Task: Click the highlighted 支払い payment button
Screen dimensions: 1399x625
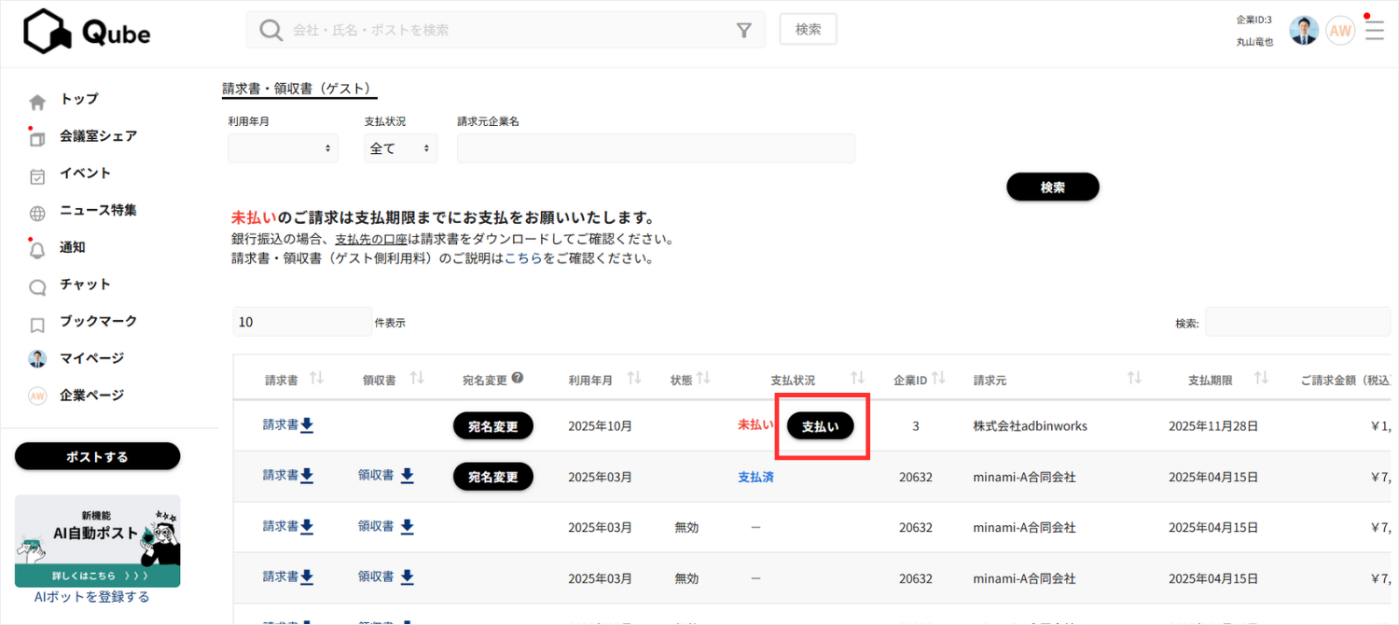Action: pos(822,425)
